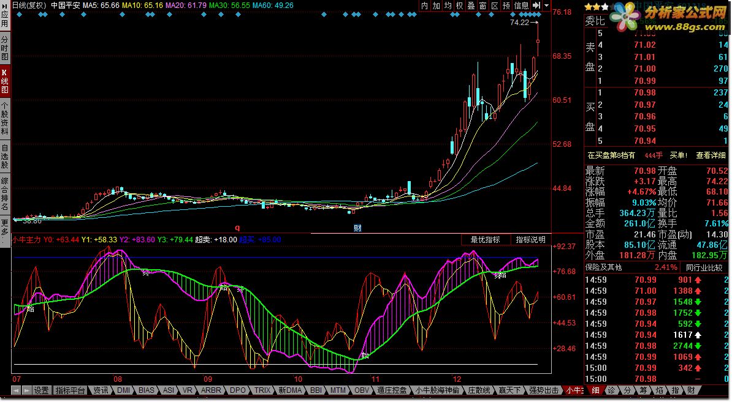This screenshot has height=402, width=732.
Task: Click the 买单! label
Action: tap(678, 155)
